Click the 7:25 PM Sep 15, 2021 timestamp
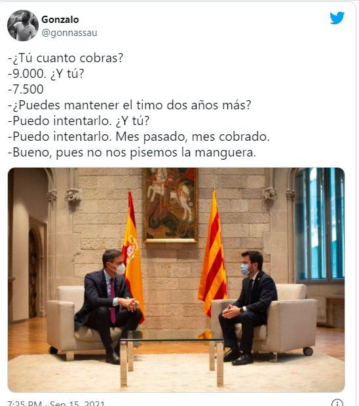Image resolution: width=359 pixels, height=406 pixels. point(56,403)
